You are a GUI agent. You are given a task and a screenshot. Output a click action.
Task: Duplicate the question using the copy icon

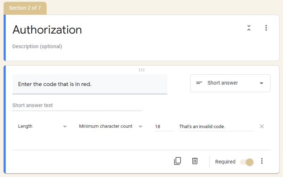pos(177,161)
